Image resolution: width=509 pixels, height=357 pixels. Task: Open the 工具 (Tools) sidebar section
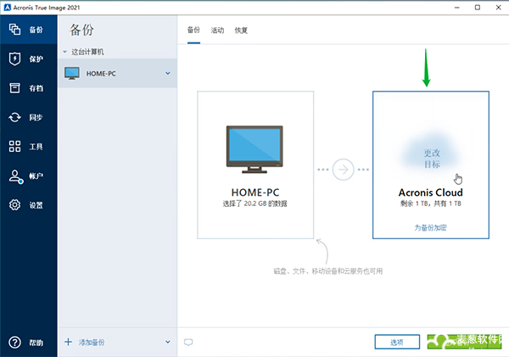pyautogui.click(x=27, y=147)
